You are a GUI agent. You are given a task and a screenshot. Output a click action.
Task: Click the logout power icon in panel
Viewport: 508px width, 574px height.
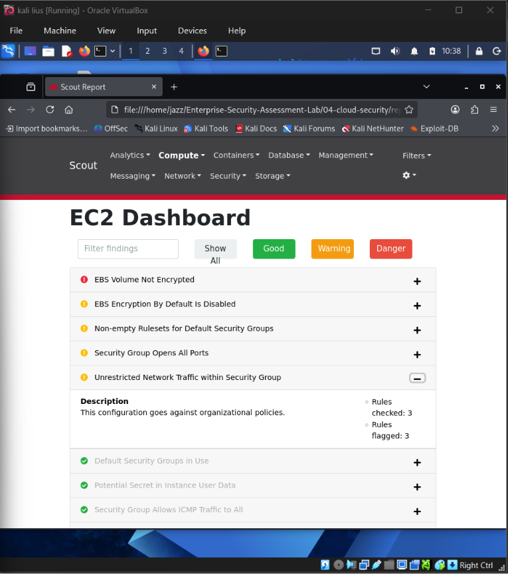497,51
